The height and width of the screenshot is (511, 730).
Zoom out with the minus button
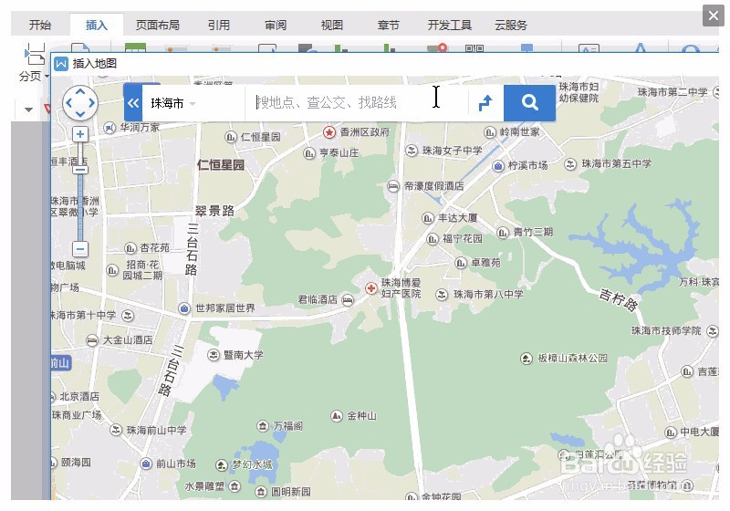pos(80,249)
